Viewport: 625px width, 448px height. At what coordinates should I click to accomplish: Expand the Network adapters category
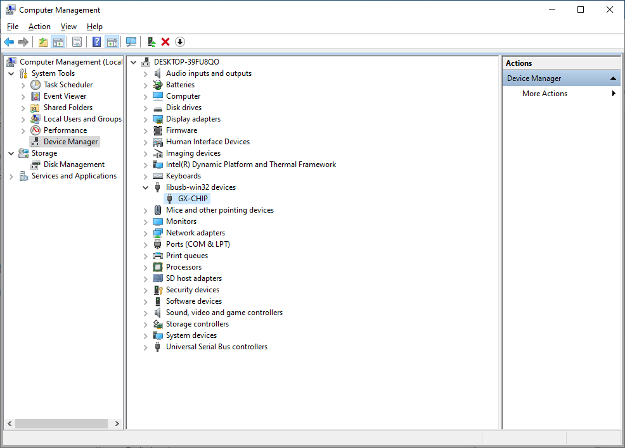145,233
